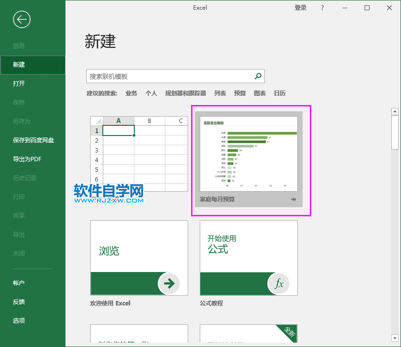
Task: Open Excel help with the question mark icon
Action: [x=322, y=8]
